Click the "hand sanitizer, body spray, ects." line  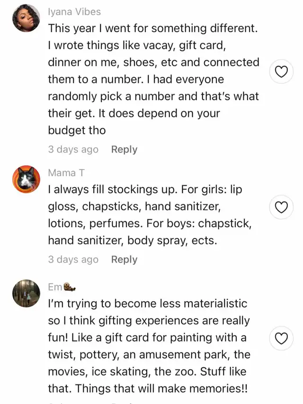(x=133, y=241)
